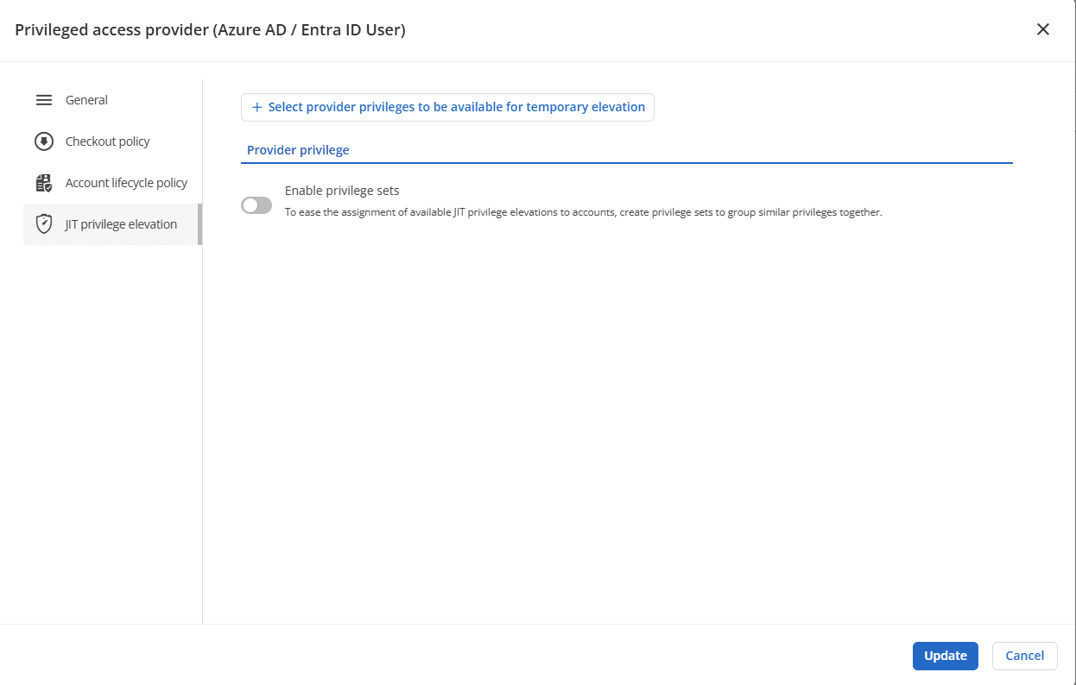Select the download-arrow icon for Checkout policy
The height and width of the screenshot is (685, 1076).
pyautogui.click(x=42, y=141)
